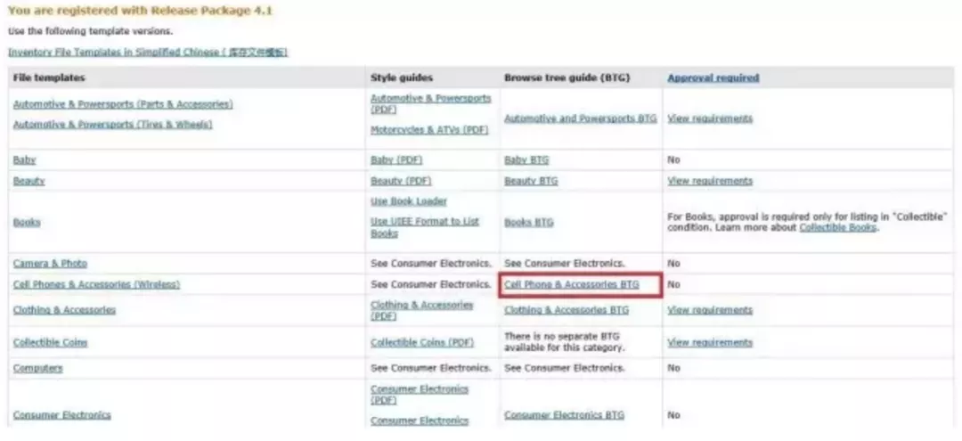View requirements for the Collectible Coins category
Image resolution: width=962 pixels, height=441 pixels.
[x=709, y=343]
